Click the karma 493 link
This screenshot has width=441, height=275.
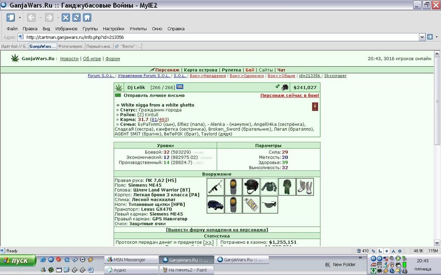[163, 120]
